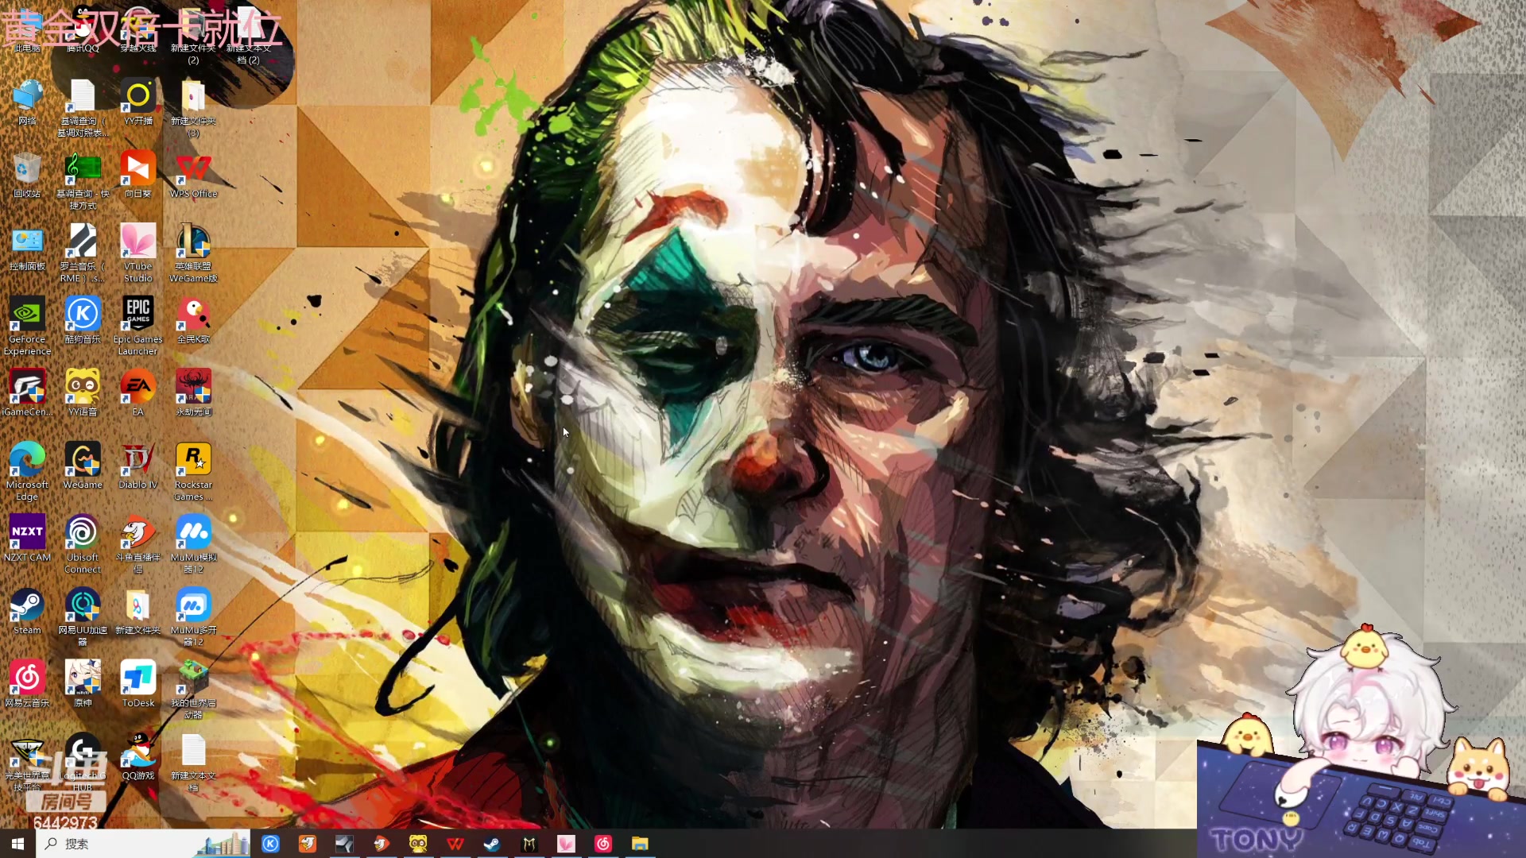The height and width of the screenshot is (858, 1526).
Task: Select the Diablo IV desktop shortcut
Action: click(x=138, y=466)
